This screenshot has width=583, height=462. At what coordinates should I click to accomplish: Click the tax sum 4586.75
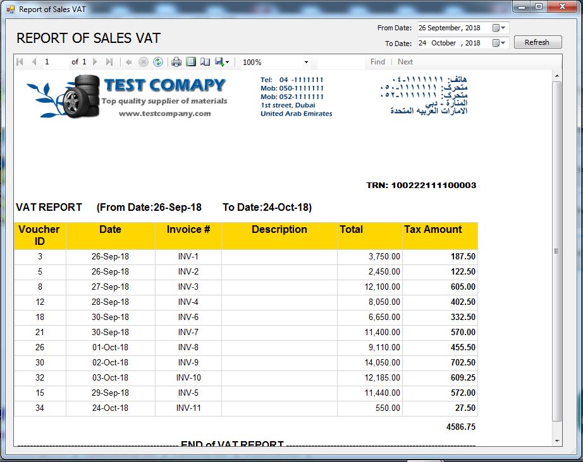461,427
